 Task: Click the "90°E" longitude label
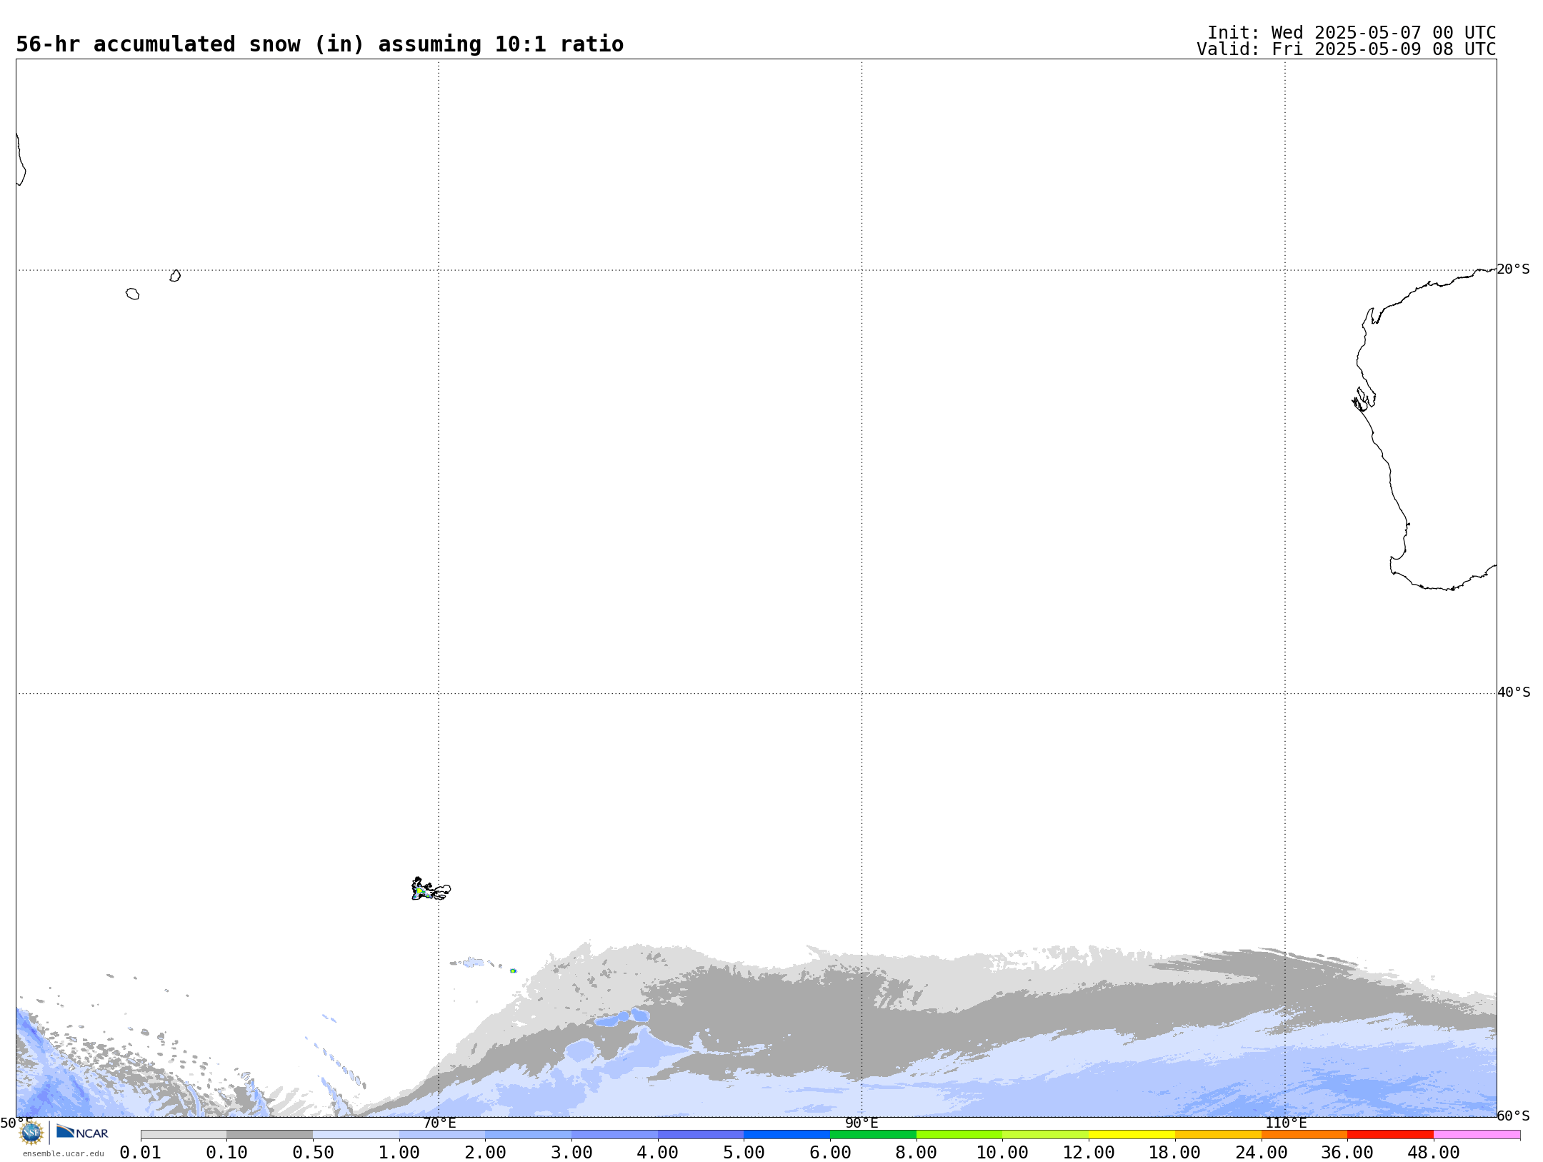862,1123
